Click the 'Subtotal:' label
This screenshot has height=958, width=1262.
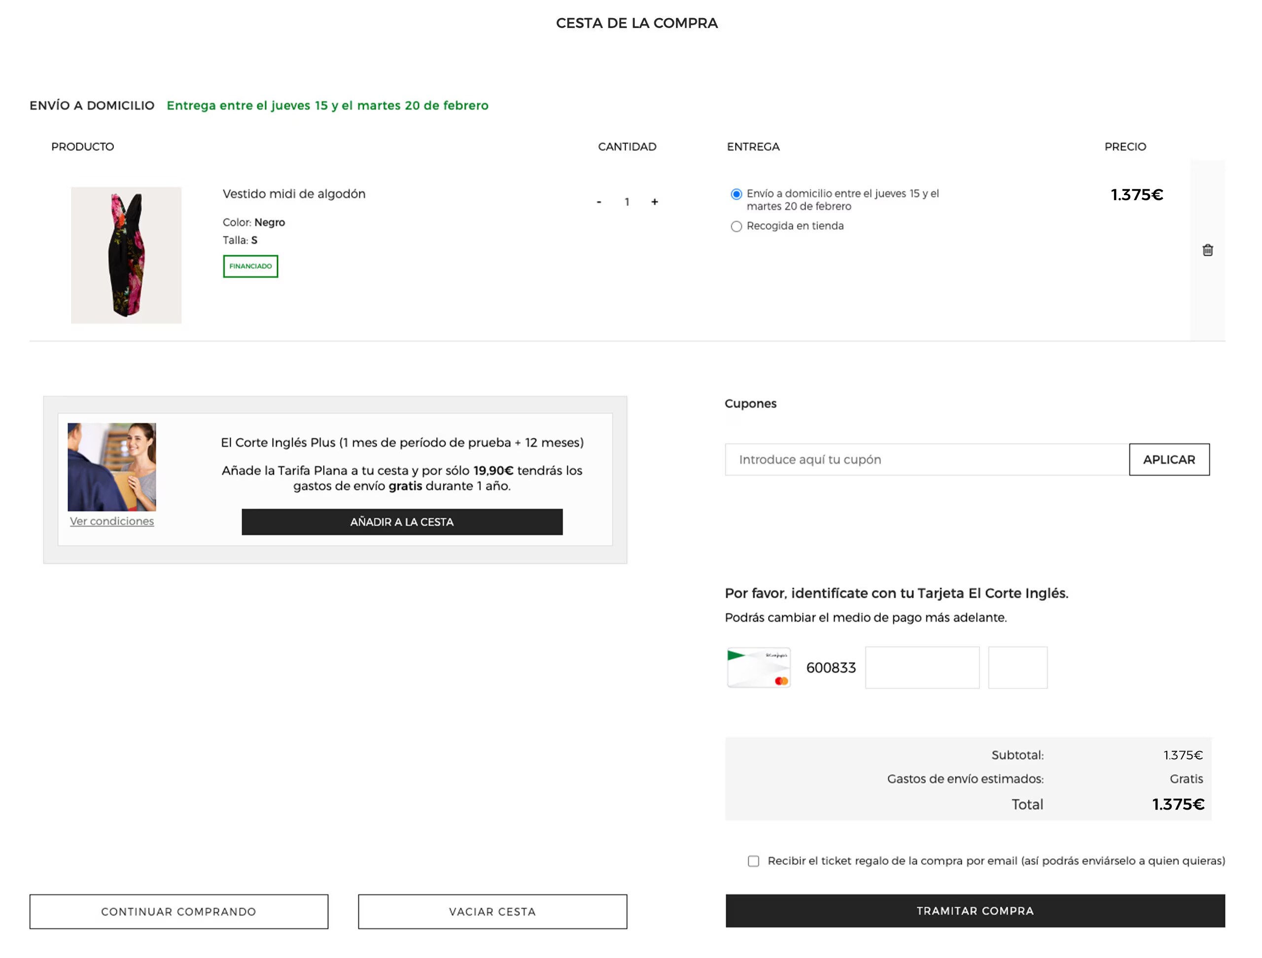1017,755
